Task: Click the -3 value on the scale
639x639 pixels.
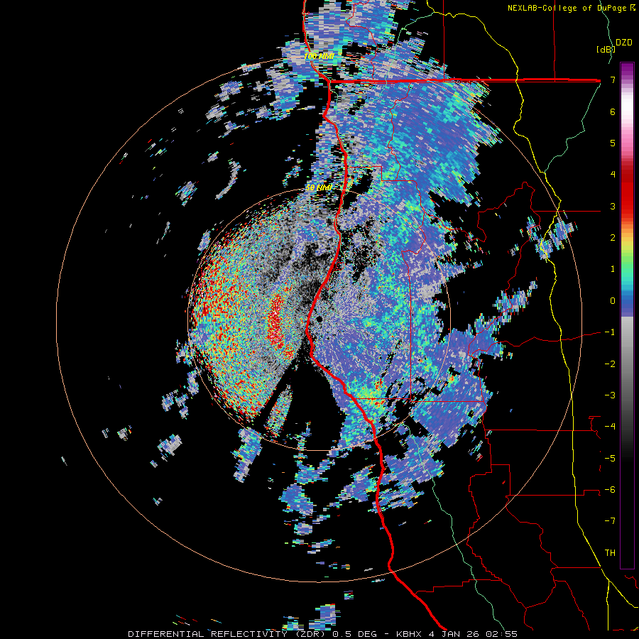Action: [610, 395]
